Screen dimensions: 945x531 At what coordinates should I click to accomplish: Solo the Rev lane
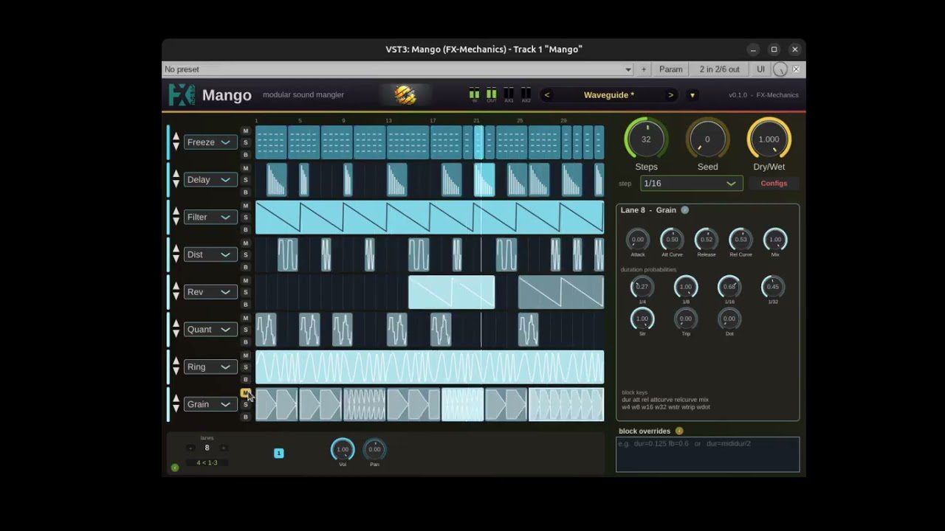[x=246, y=292]
